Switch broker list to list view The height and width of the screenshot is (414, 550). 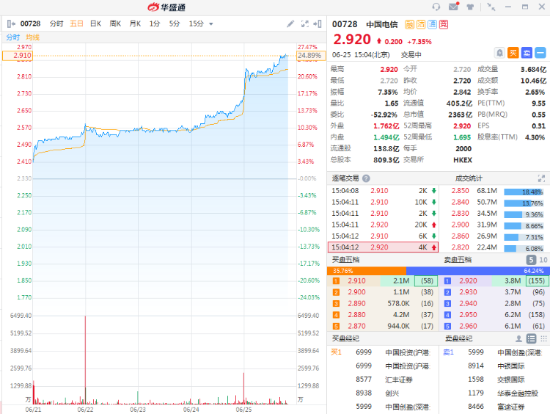[x=531, y=338]
